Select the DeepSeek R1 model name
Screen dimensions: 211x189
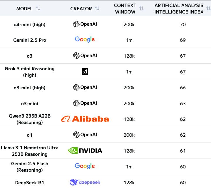tap(29, 183)
